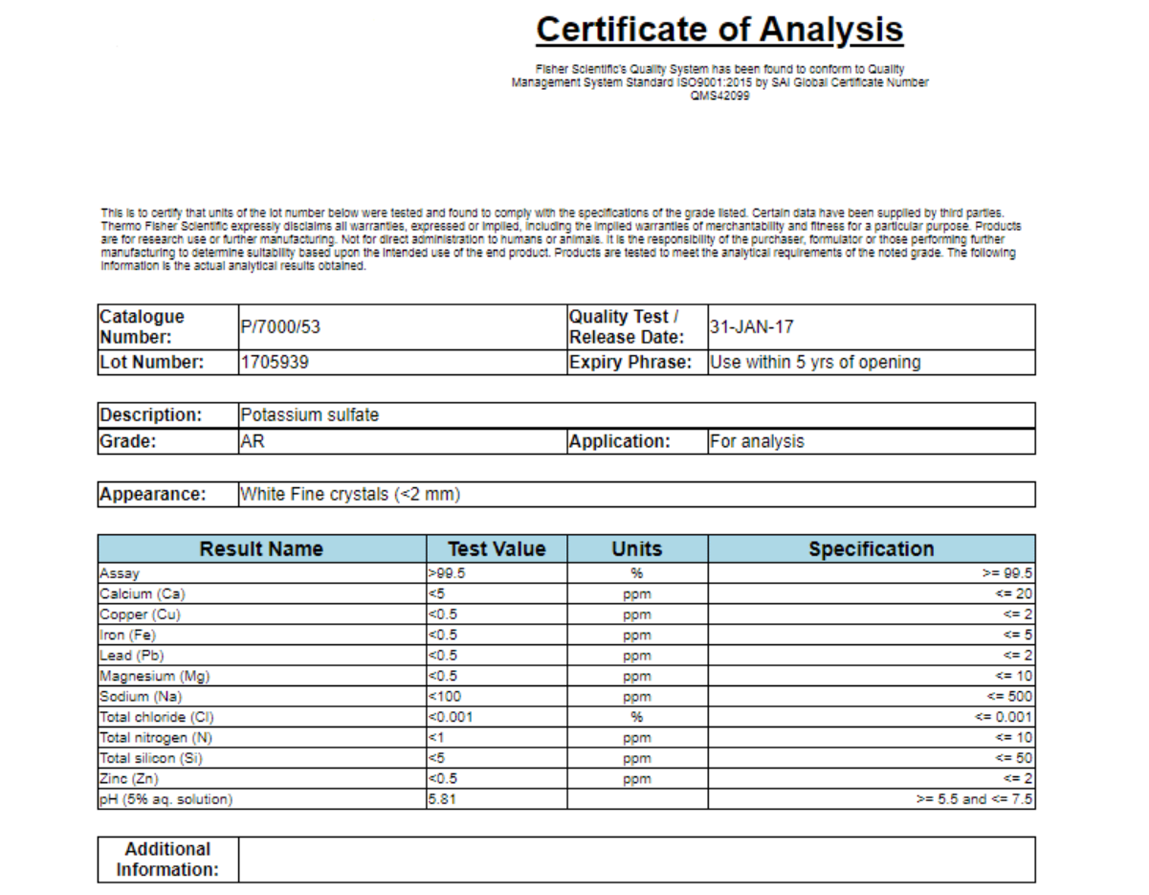This screenshot has height=895, width=1149.
Task: Select the For analysis application value
Action: point(757,441)
